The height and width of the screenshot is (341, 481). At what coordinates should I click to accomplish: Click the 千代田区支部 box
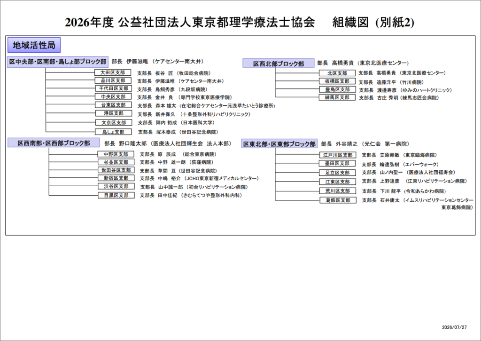[x=114, y=88]
